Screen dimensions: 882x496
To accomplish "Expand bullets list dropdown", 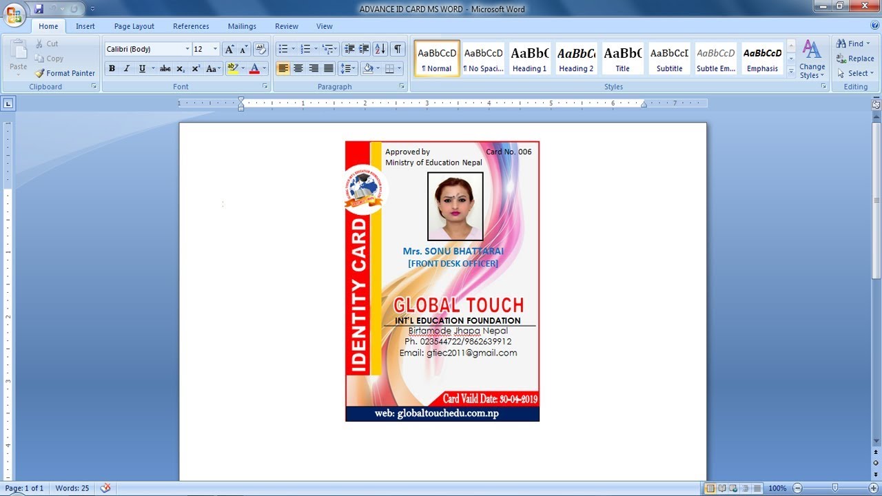I will point(293,49).
